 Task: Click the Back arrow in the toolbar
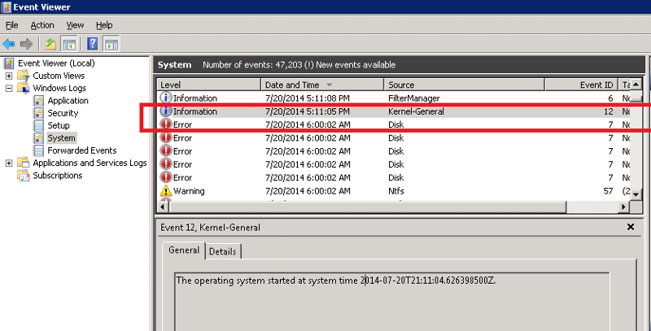point(9,44)
